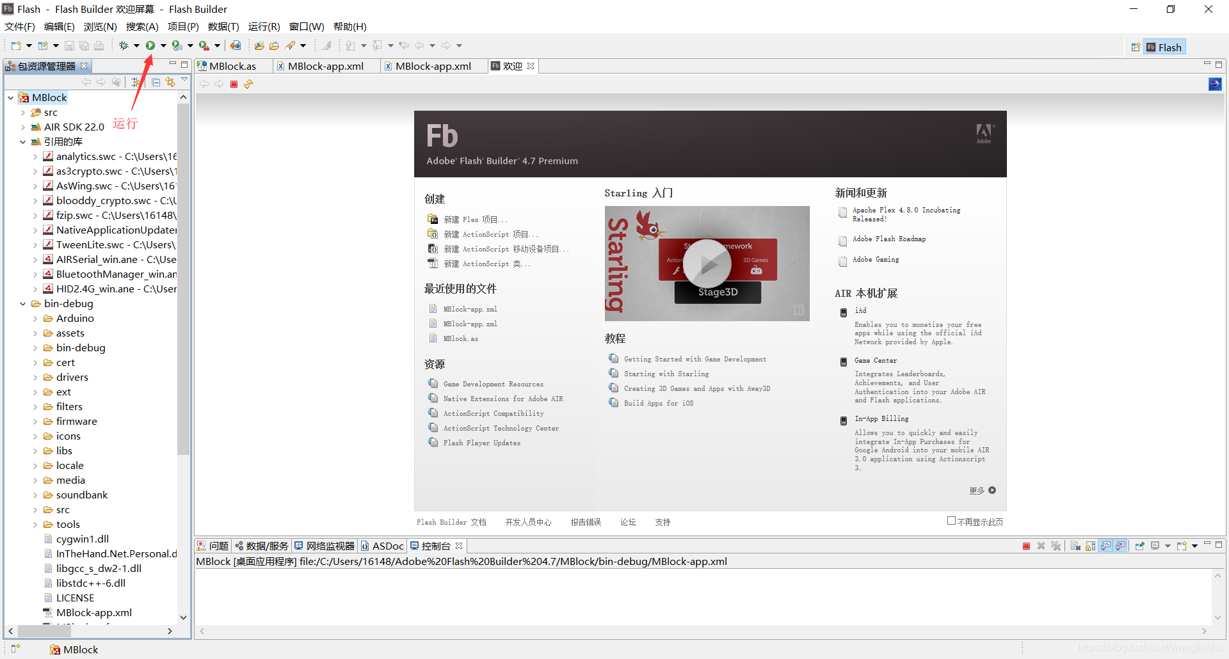Click the Open Perspective icon
Viewport: 1229px width, 659px height.
click(x=1135, y=47)
